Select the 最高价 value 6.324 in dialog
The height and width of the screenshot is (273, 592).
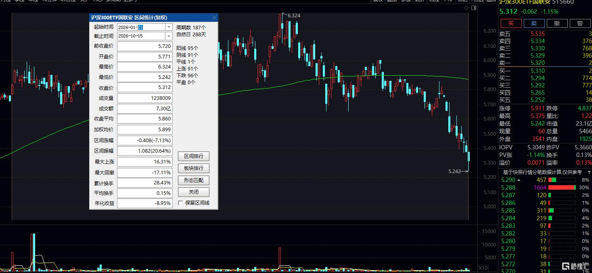click(x=144, y=67)
